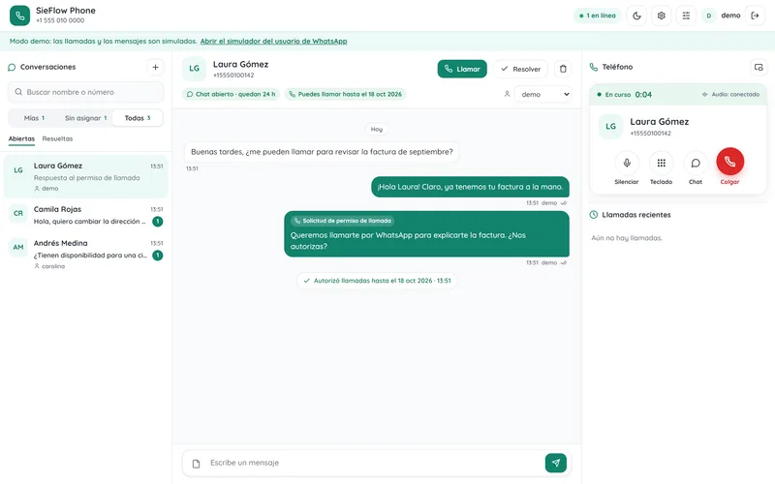Click the En curso call timer
This screenshot has height=484, width=775.
[x=625, y=94]
